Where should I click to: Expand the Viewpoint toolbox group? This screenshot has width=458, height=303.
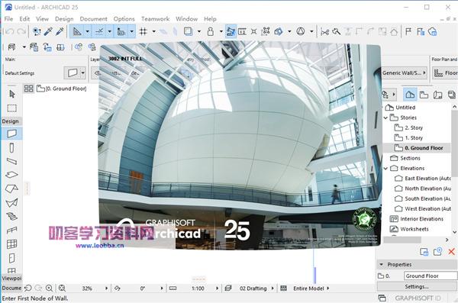(x=11, y=278)
